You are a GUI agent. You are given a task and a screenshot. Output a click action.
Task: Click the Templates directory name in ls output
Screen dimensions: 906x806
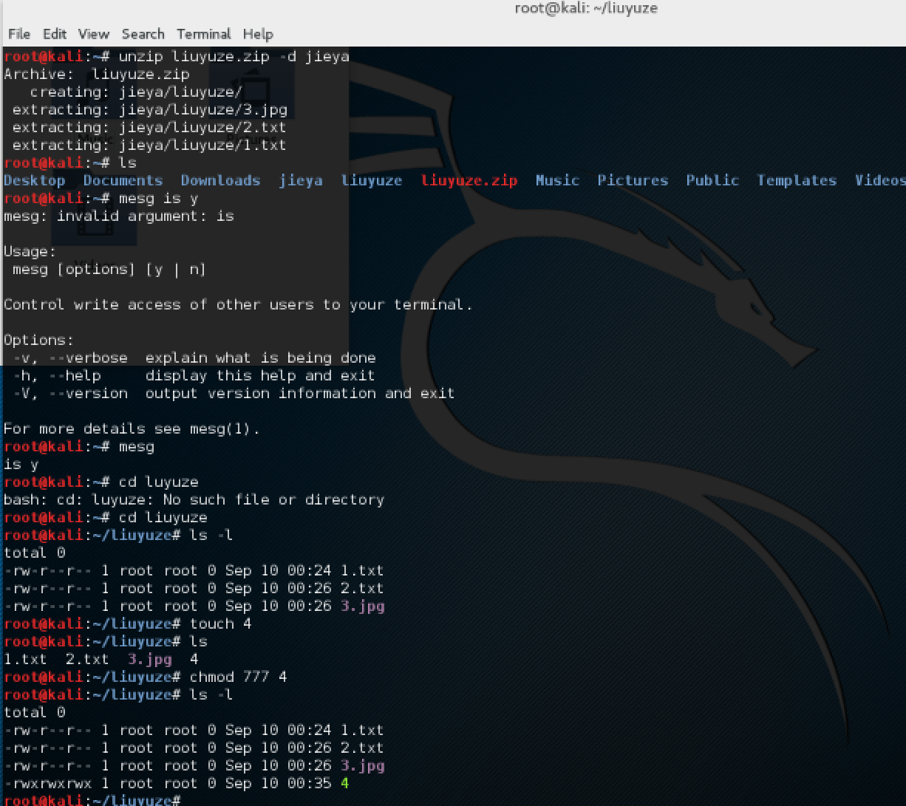[x=796, y=181]
